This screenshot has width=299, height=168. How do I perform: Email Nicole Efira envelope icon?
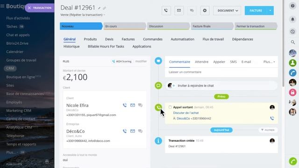(x=133, y=105)
